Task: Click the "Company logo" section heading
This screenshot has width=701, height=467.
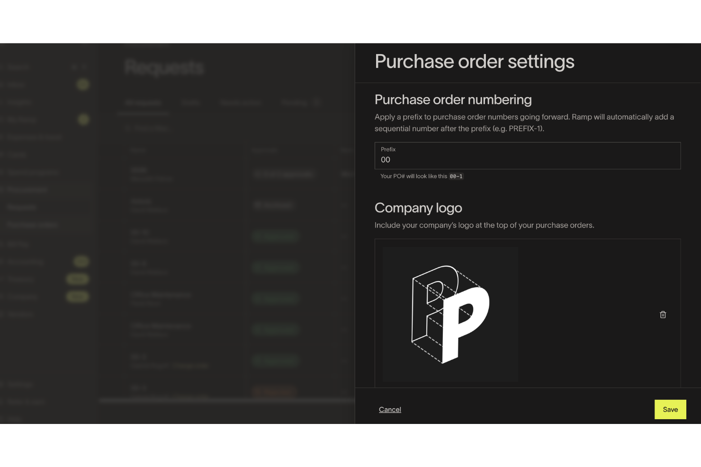Action: 418,208
